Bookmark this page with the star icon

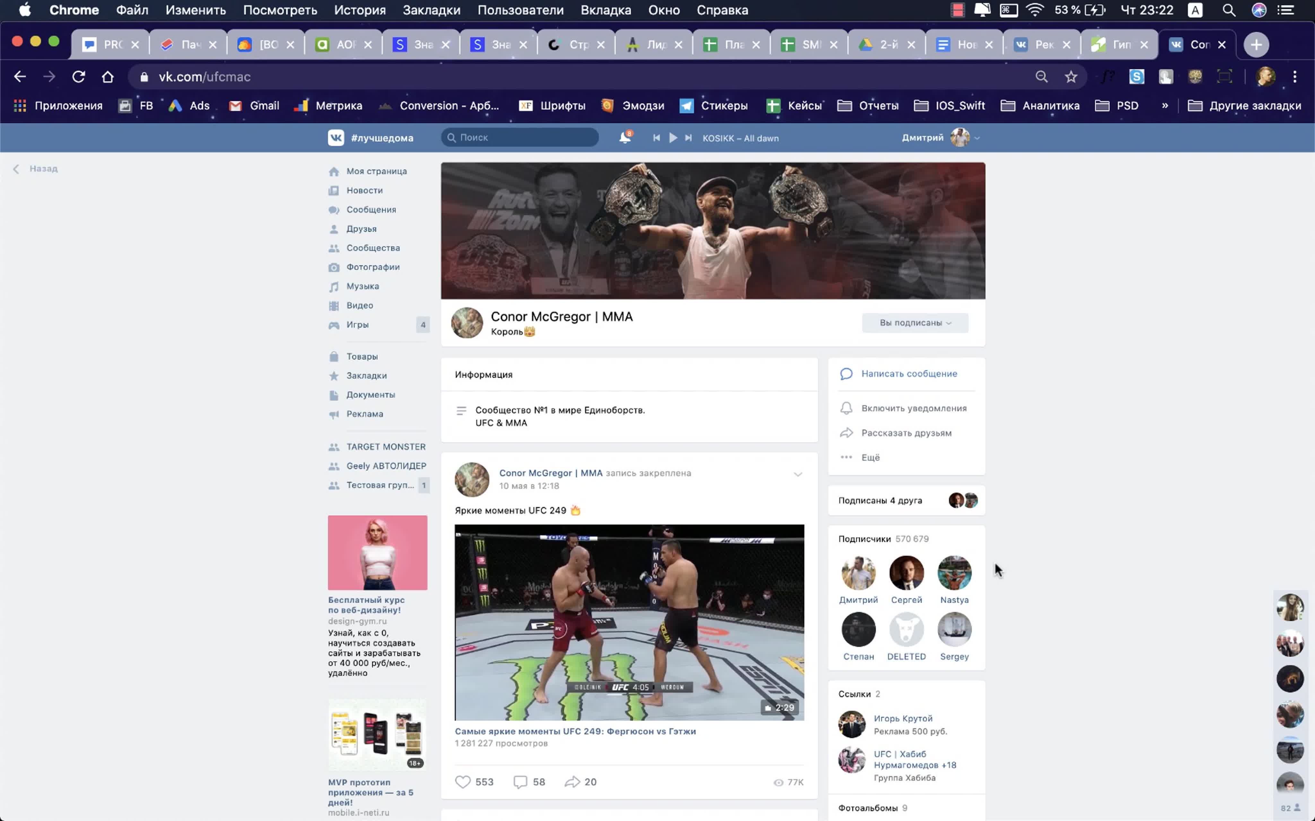tap(1071, 77)
